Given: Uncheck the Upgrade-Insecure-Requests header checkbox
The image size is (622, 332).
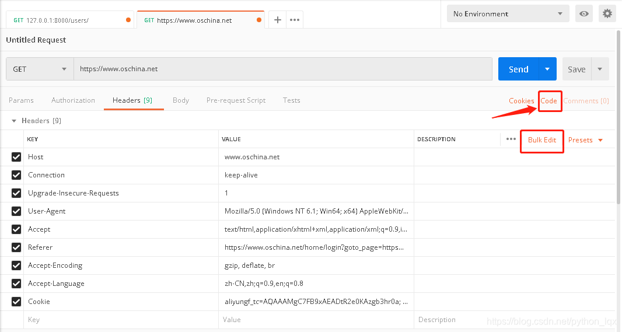Looking at the screenshot, I should 16,193.
